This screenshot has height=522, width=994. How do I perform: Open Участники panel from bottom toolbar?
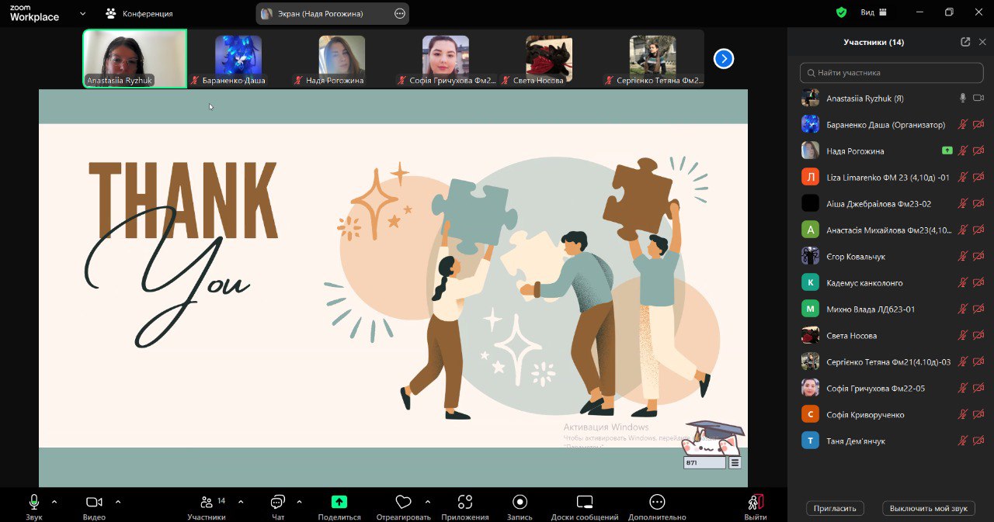tap(207, 507)
